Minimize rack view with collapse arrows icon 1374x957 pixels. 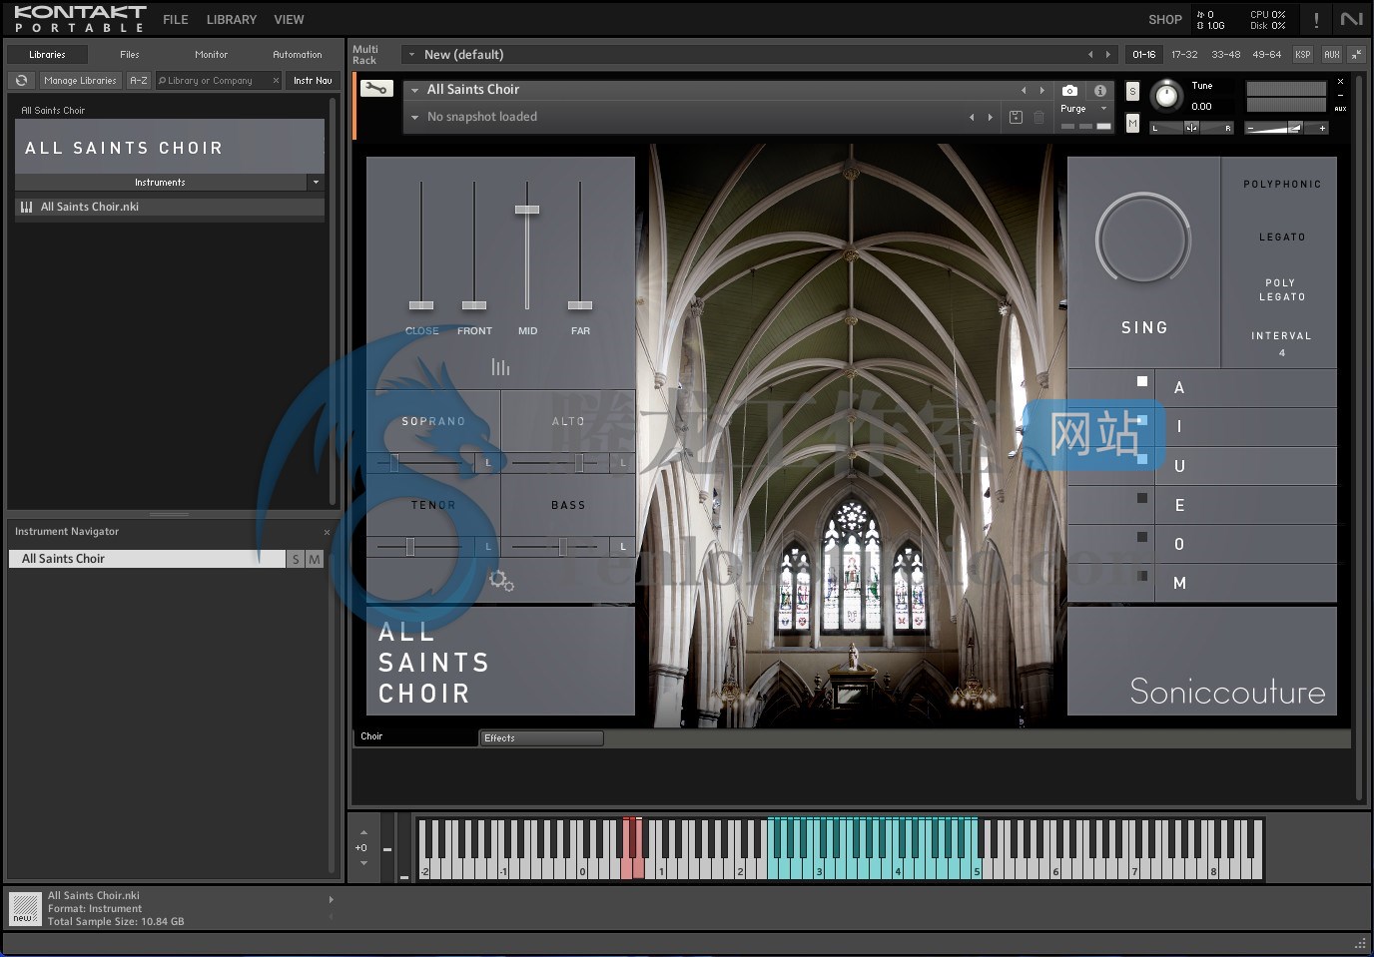pyautogui.click(x=1356, y=55)
